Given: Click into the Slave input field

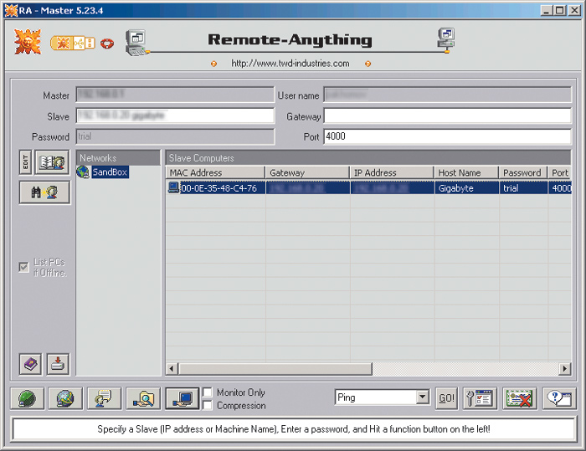Looking at the screenshot, I should [175, 115].
